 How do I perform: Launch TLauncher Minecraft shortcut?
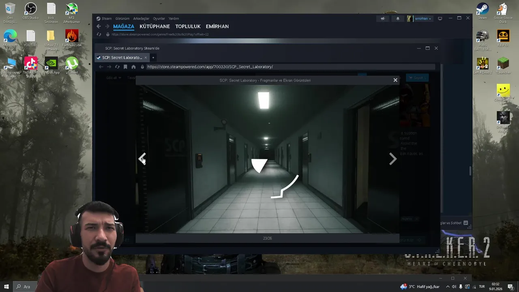tap(503, 66)
